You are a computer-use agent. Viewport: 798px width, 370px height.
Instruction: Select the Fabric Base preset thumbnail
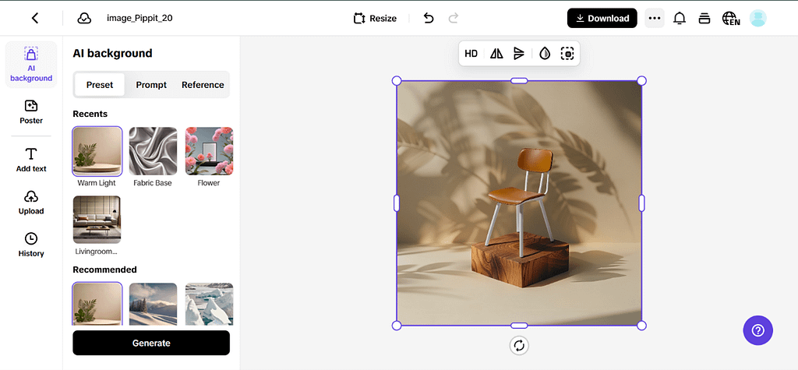tap(153, 151)
